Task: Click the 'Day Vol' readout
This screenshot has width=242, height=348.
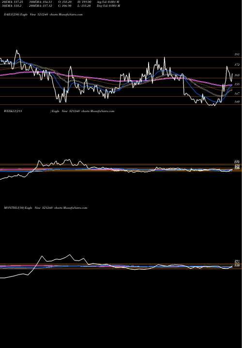Action: 108,6
